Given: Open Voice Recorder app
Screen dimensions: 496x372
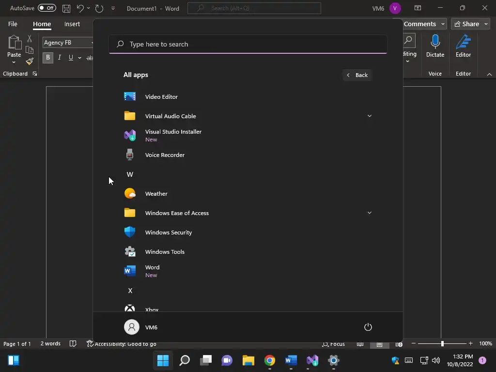Looking at the screenshot, I should (248, 155).
